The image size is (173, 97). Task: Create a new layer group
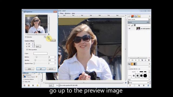click(132, 60)
